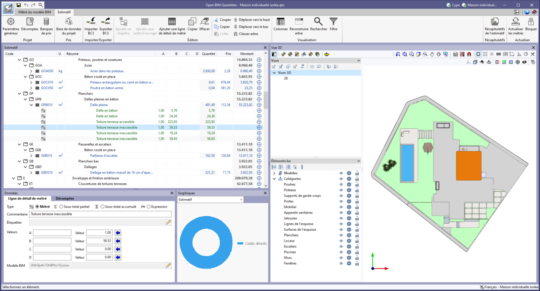Add a ligne de détail de métré
540x291 pixels.
(x=172, y=26)
